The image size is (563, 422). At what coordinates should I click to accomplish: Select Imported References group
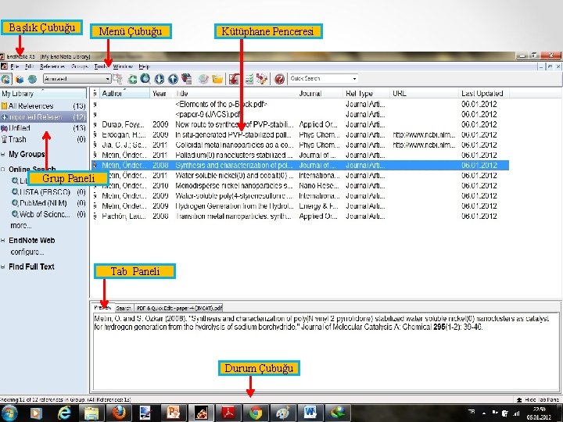(x=43, y=117)
